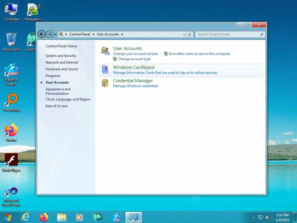Open the Everything desktop shortcut
Screen dimensions: 297x223
tap(11, 102)
